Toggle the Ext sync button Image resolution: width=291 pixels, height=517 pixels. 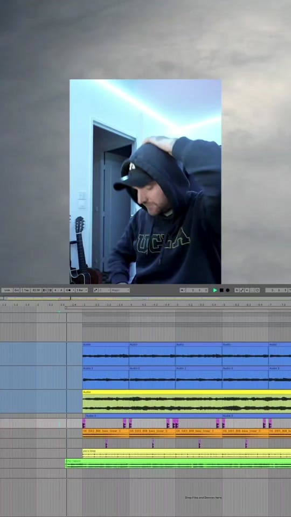pyautogui.click(x=17, y=290)
